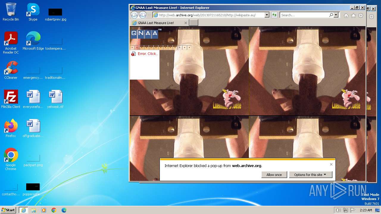Open Favorites via the star icon
Viewport: 381px width, 214px height.
point(353,15)
